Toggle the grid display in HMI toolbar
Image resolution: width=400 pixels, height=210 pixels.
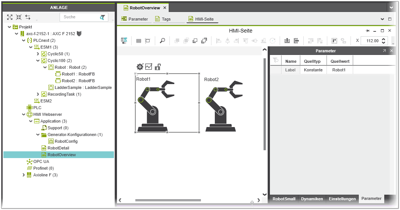point(138,41)
